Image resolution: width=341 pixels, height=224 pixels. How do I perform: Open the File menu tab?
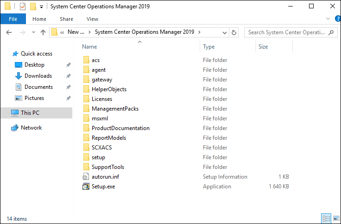13,19
